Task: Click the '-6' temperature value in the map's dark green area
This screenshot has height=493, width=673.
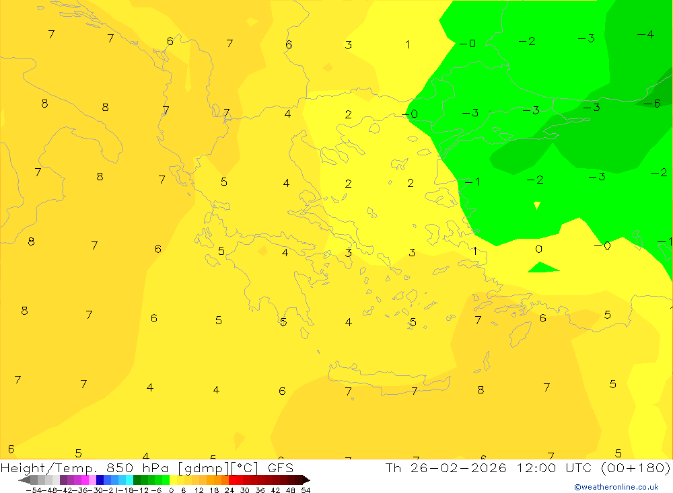Action: pos(651,104)
